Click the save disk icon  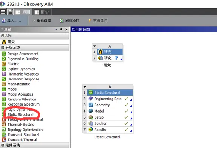click(x=10, y=12)
